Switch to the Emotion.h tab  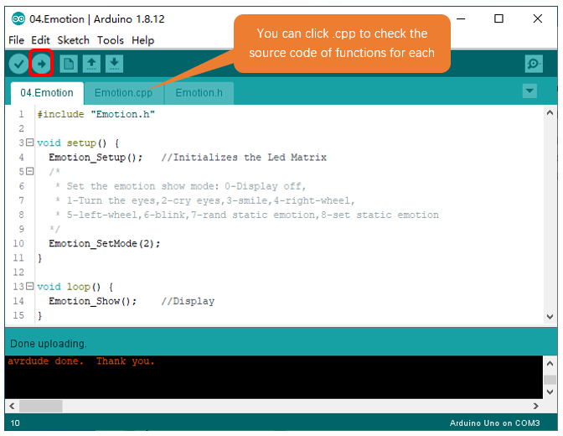(199, 93)
